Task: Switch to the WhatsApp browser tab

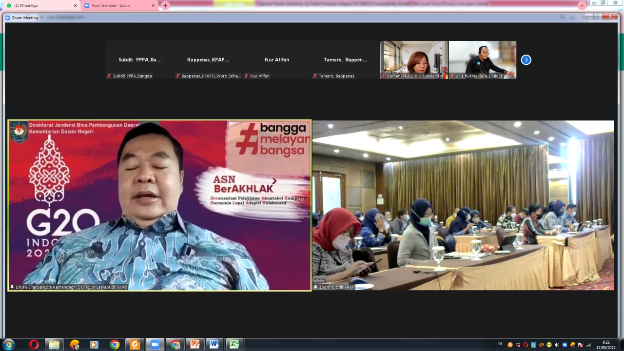Action: pos(39,5)
